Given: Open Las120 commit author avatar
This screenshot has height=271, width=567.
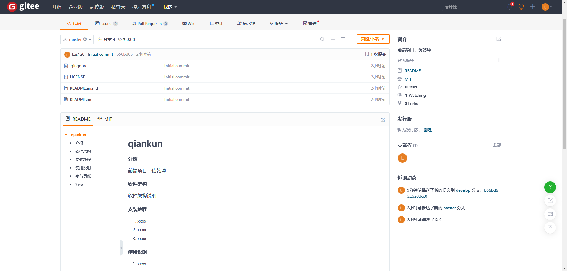Looking at the screenshot, I should tap(67, 55).
